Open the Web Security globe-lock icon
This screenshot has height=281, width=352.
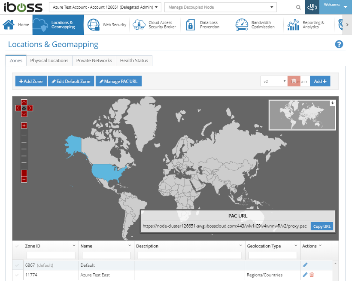coord(94,25)
